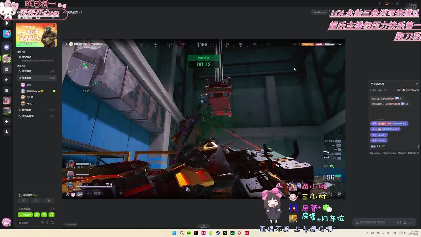Click the 英雄联盟 game status label
This screenshot has width=421, height=237.
pyautogui.click(x=28, y=195)
